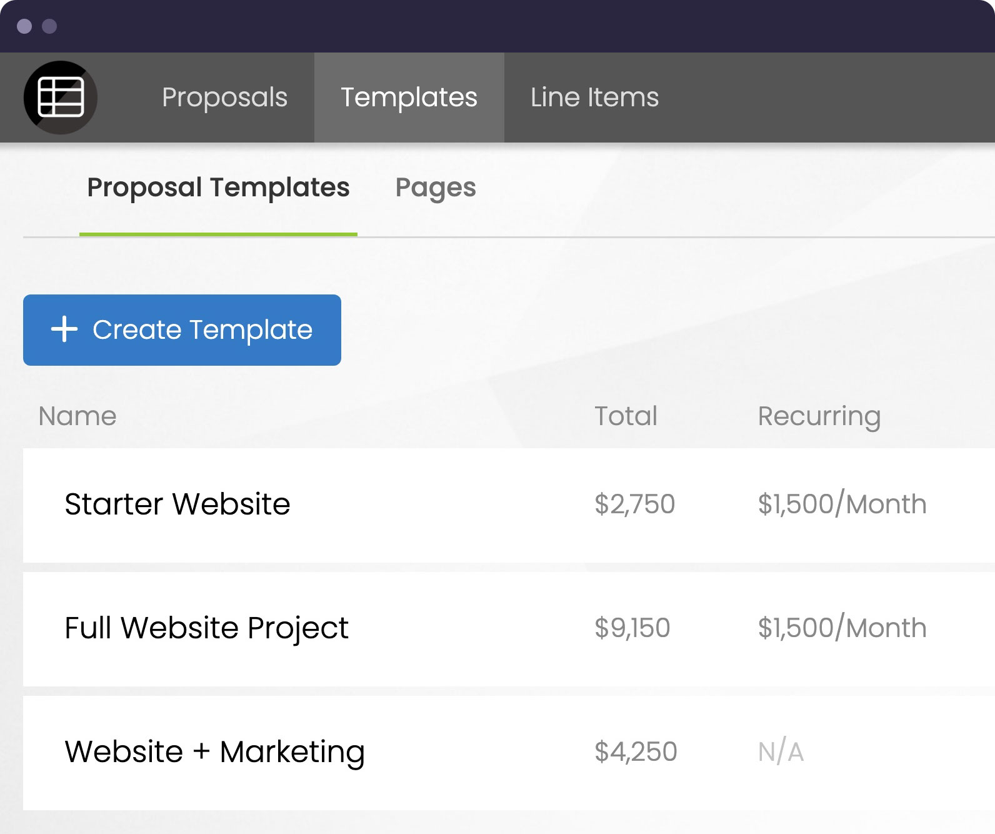Click the first macOS window dot
This screenshot has height=834, width=995.
[x=24, y=26]
